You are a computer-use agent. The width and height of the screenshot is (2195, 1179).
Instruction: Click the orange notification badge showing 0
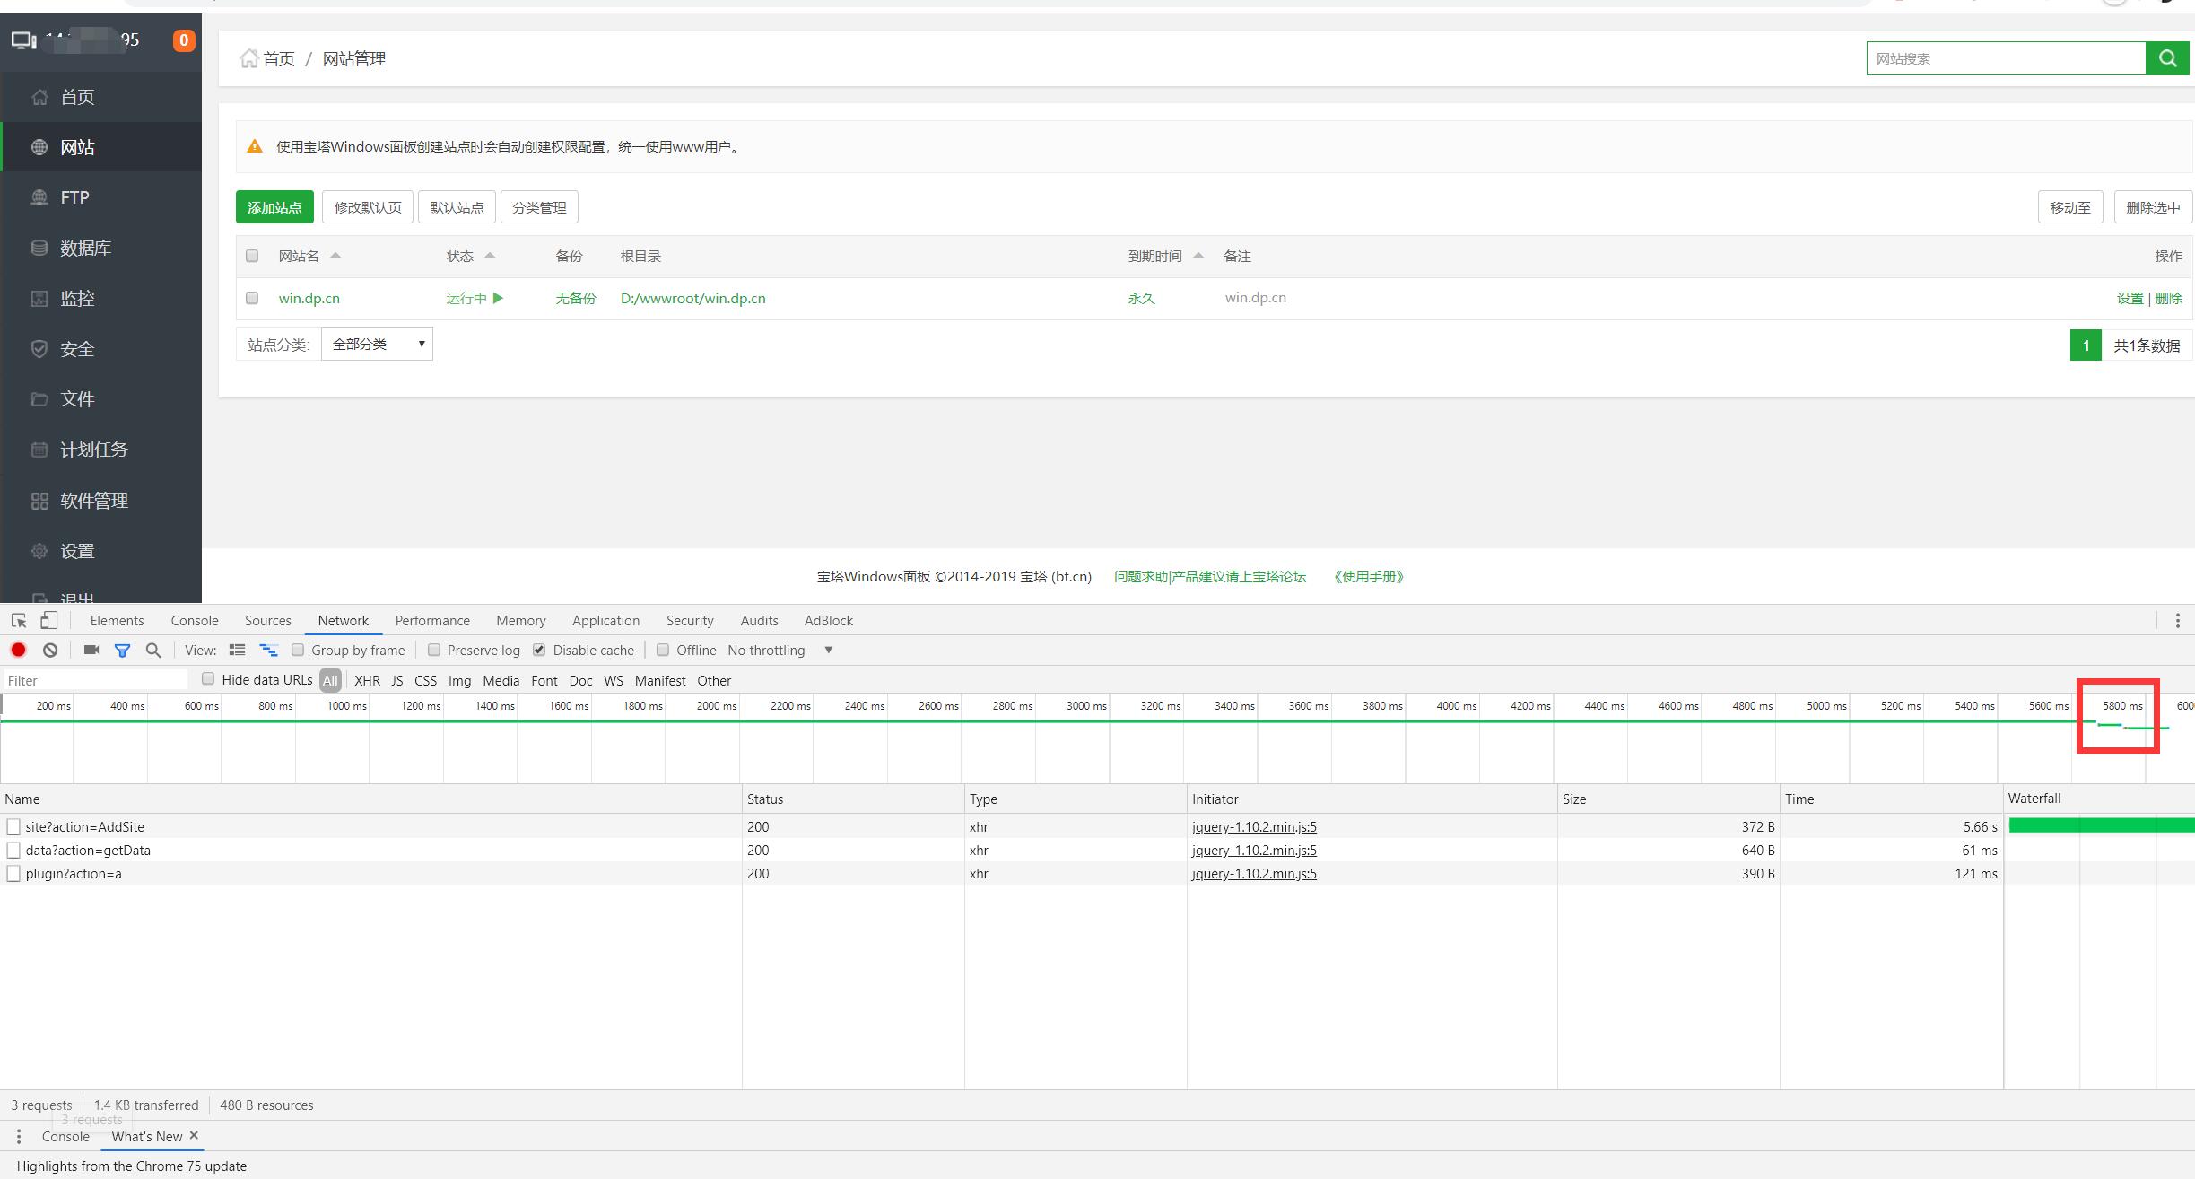coord(184,39)
